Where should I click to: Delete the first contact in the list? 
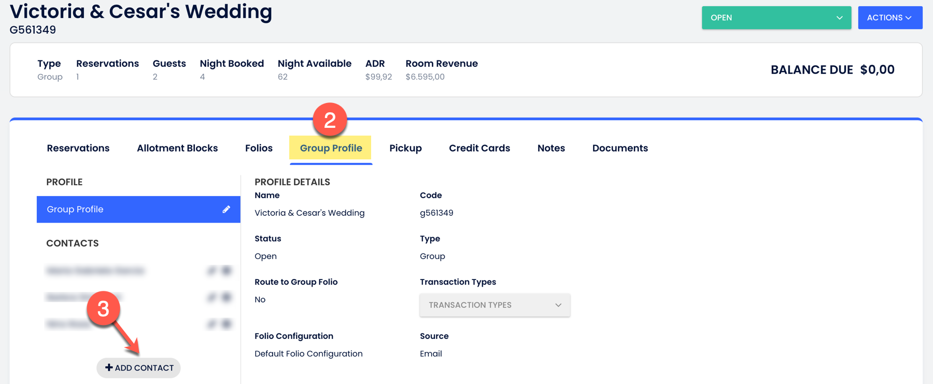pos(227,271)
